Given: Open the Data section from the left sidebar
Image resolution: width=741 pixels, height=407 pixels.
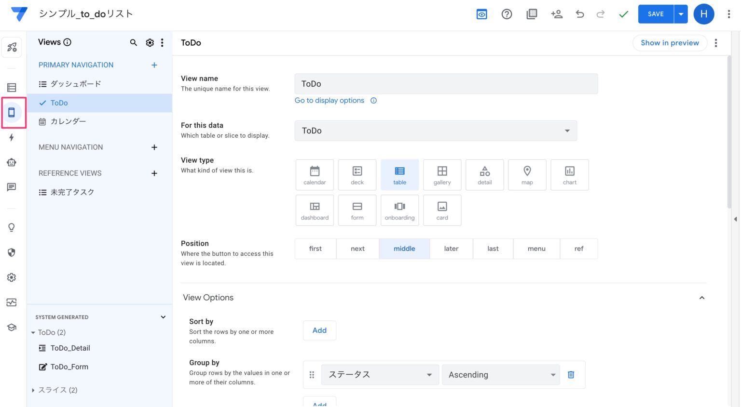Looking at the screenshot, I should pyautogui.click(x=12, y=87).
